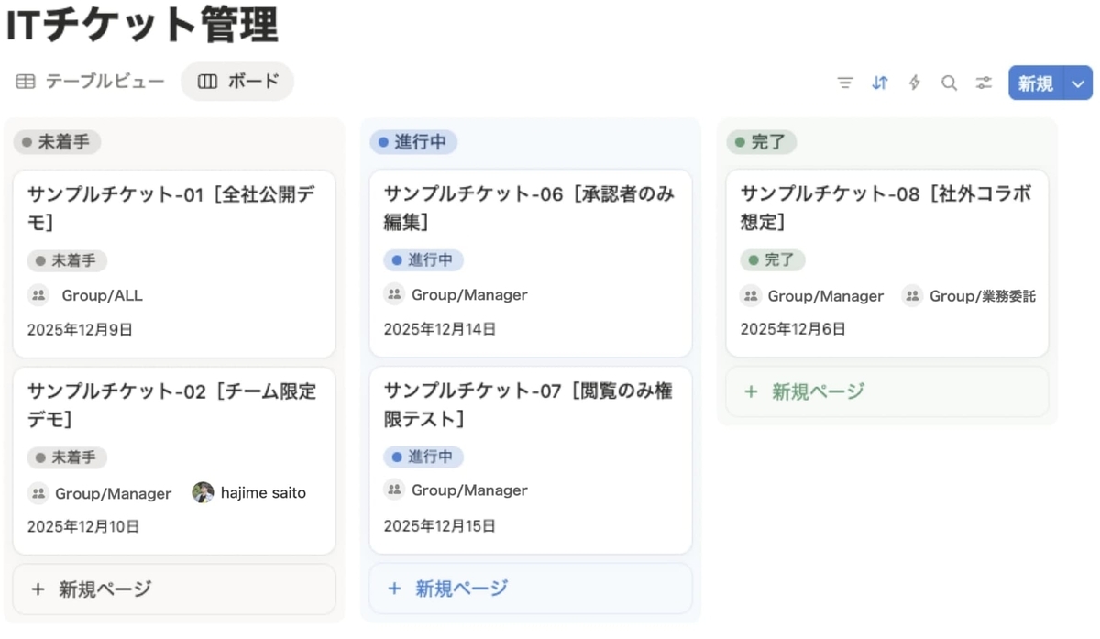Click the Group/ALL people icon
This screenshot has height=639, width=1100.
click(38, 295)
